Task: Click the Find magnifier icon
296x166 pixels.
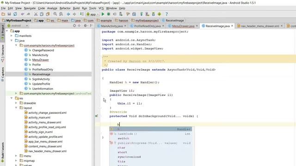Action: point(55,14)
